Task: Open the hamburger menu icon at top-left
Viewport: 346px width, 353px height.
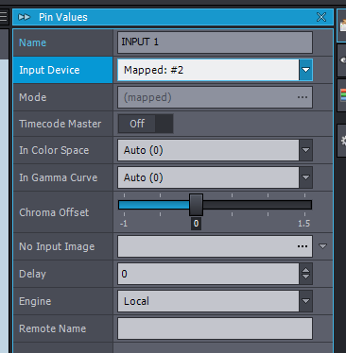Action: (x=3, y=16)
